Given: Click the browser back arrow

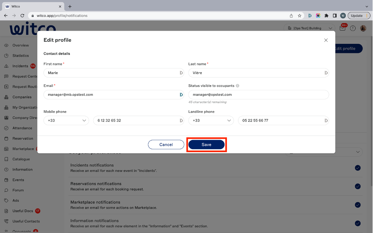Looking at the screenshot, I should (x=6, y=16).
